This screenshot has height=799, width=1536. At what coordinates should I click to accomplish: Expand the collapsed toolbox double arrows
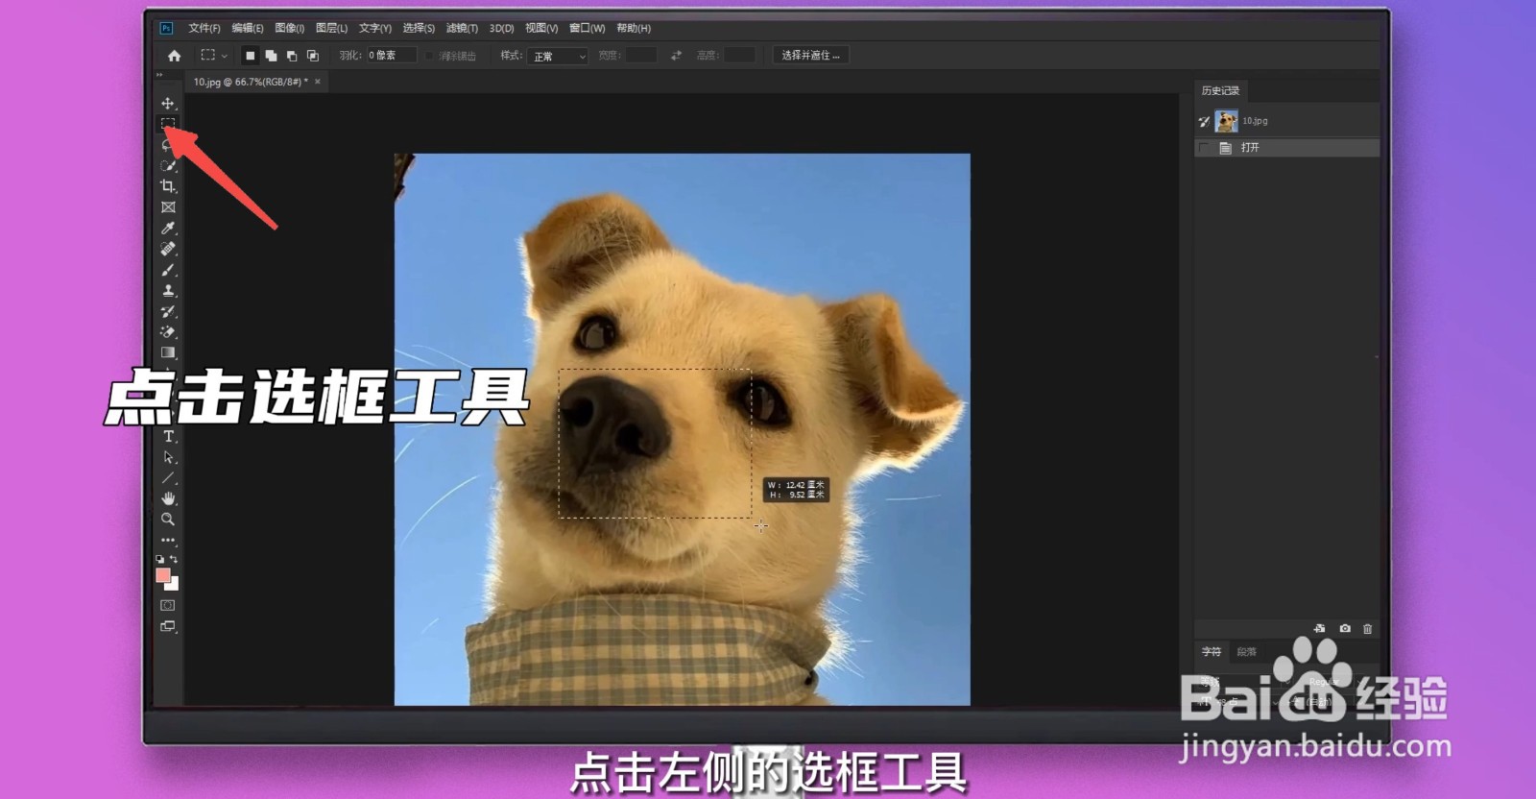tap(159, 75)
